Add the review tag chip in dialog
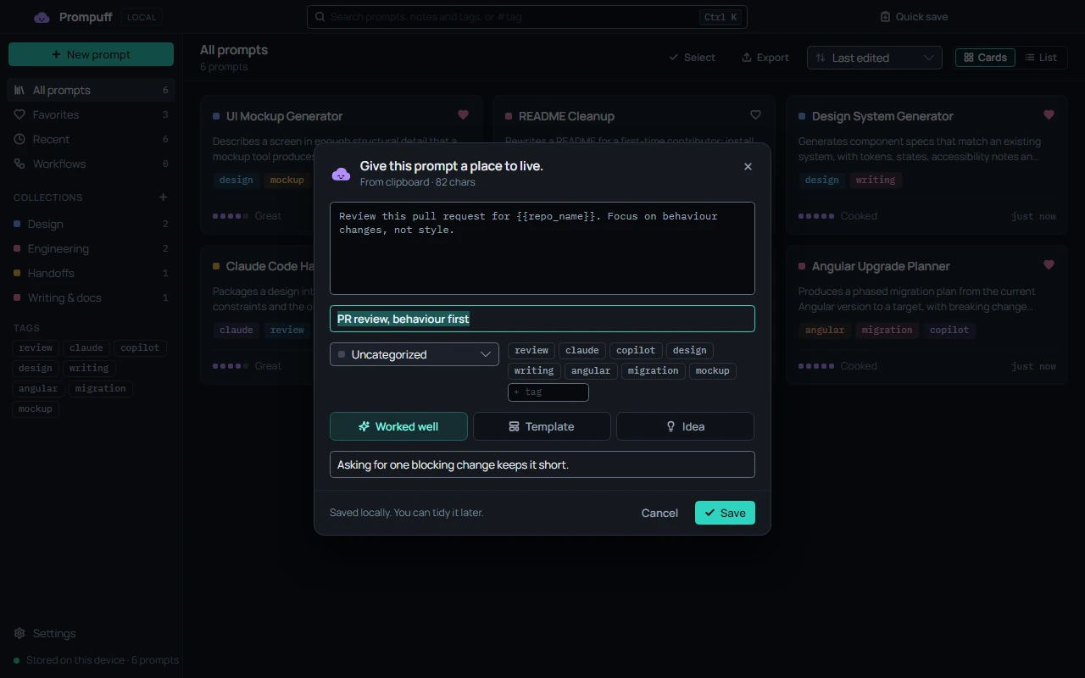The width and height of the screenshot is (1085, 678). pyautogui.click(x=531, y=350)
